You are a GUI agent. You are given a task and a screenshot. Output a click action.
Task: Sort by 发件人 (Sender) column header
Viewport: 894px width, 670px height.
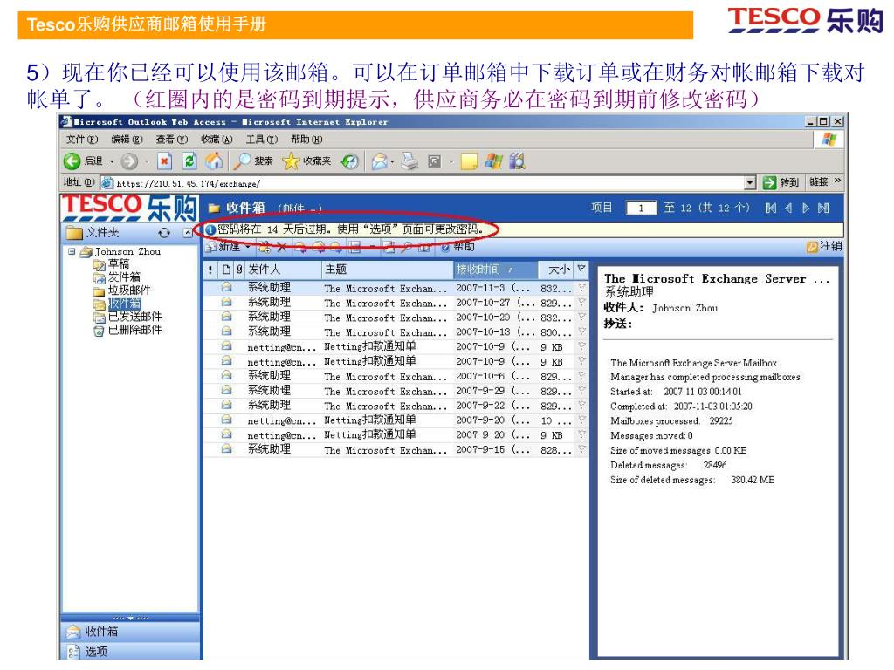[x=284, y=270]
